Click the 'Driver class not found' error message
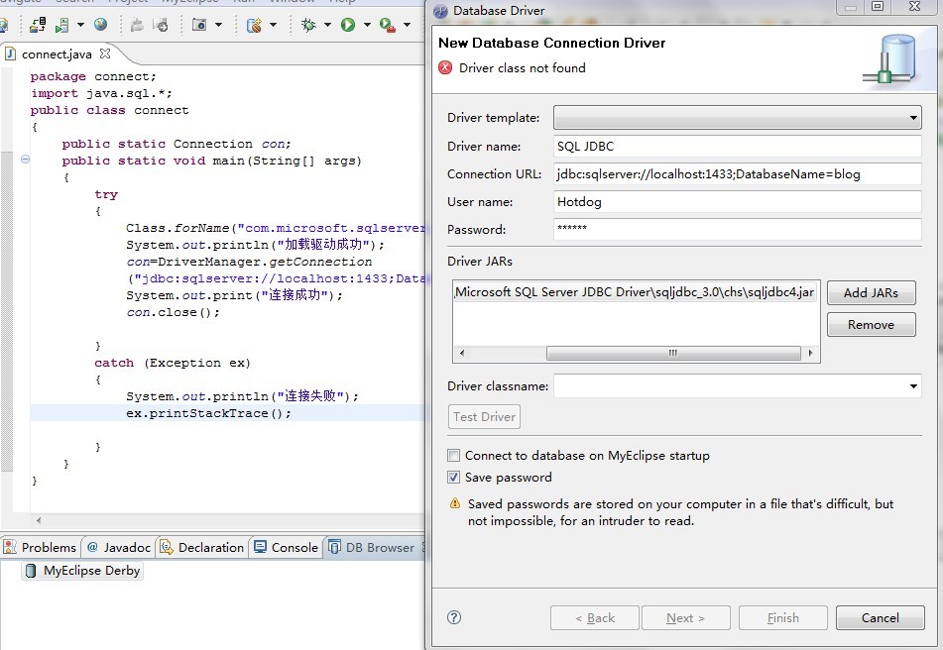 [x=522, y=68]
